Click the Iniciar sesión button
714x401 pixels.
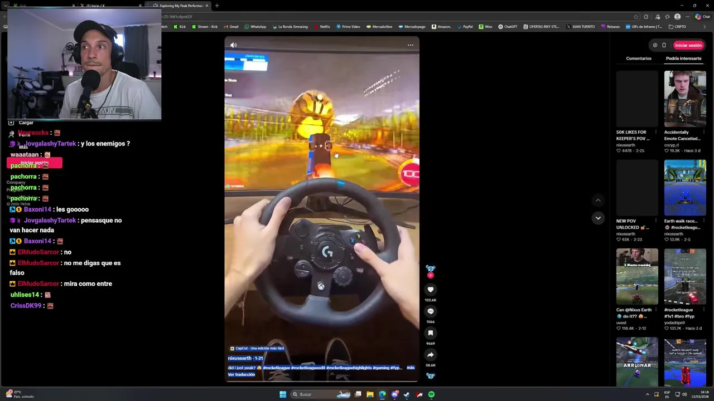click(x=688, y=45)
